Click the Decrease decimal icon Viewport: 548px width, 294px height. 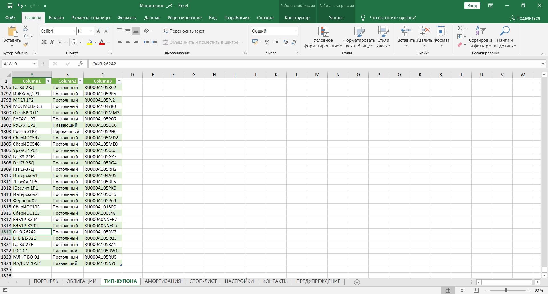pos(294,42)
